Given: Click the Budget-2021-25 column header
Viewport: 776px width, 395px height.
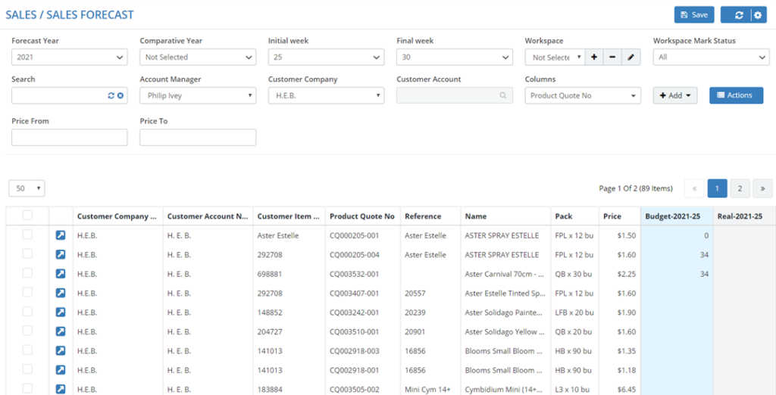Looking at the screenshot, I should [x=676, y=216].
